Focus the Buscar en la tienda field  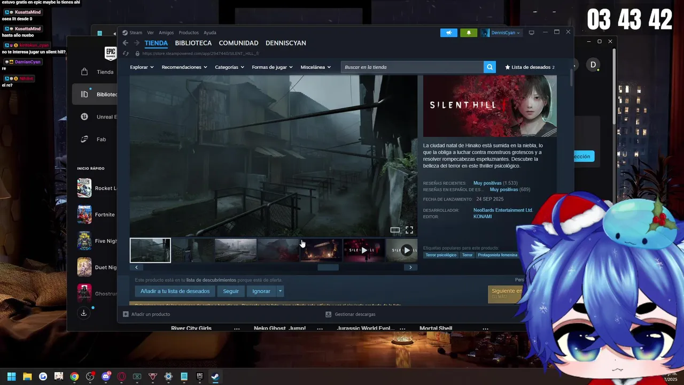[412, 67]
